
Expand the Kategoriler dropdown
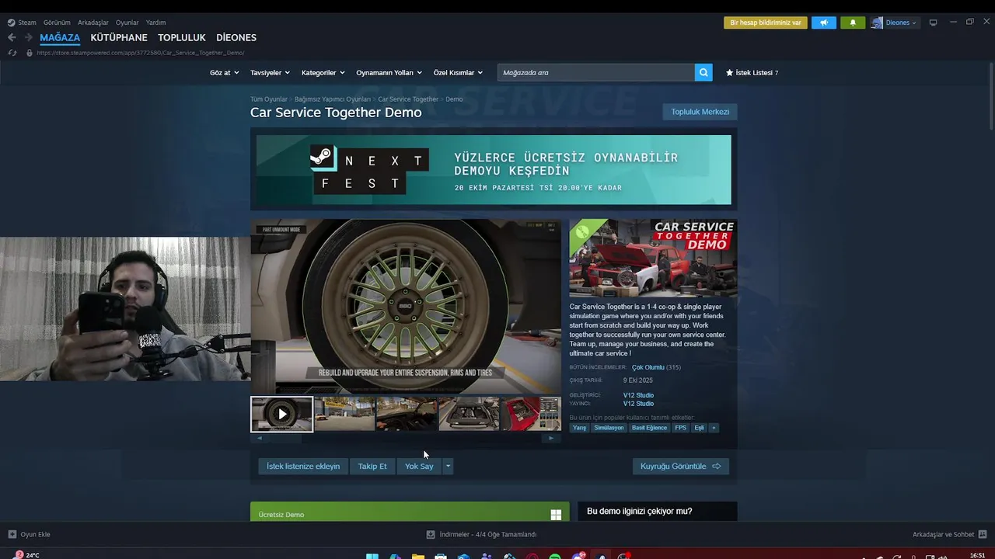pyautogui.click(x=323, y=72)
